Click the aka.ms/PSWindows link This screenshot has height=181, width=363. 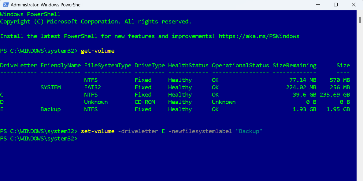tap(259, 36)
